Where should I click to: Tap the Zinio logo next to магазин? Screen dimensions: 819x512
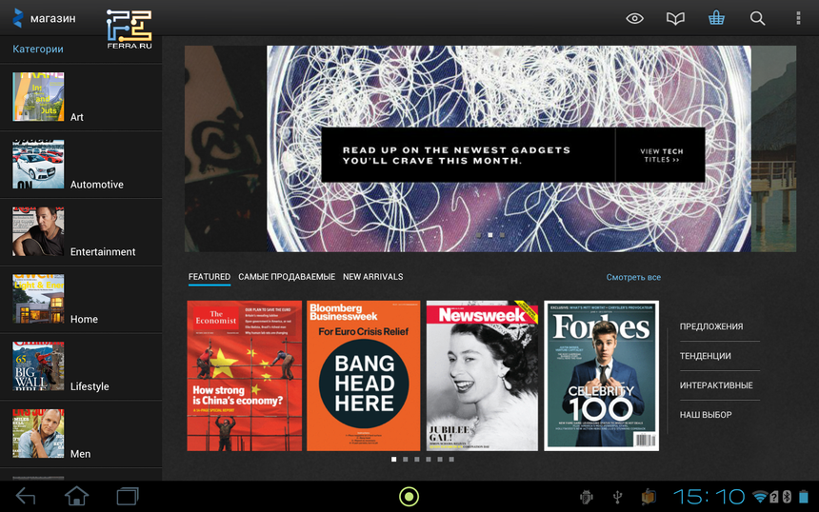(18, 18)
